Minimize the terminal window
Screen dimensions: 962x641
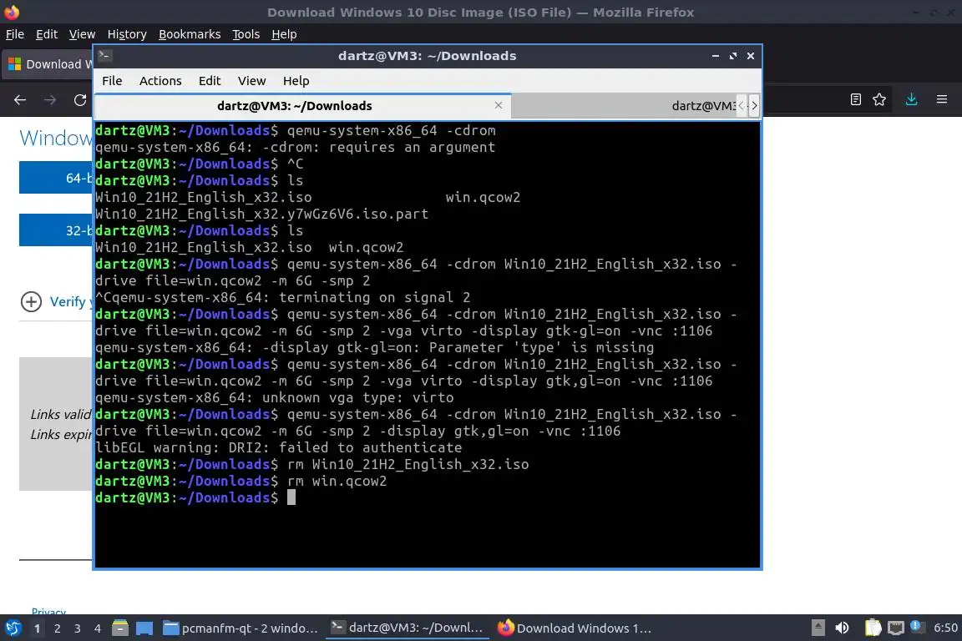[716, 56]
